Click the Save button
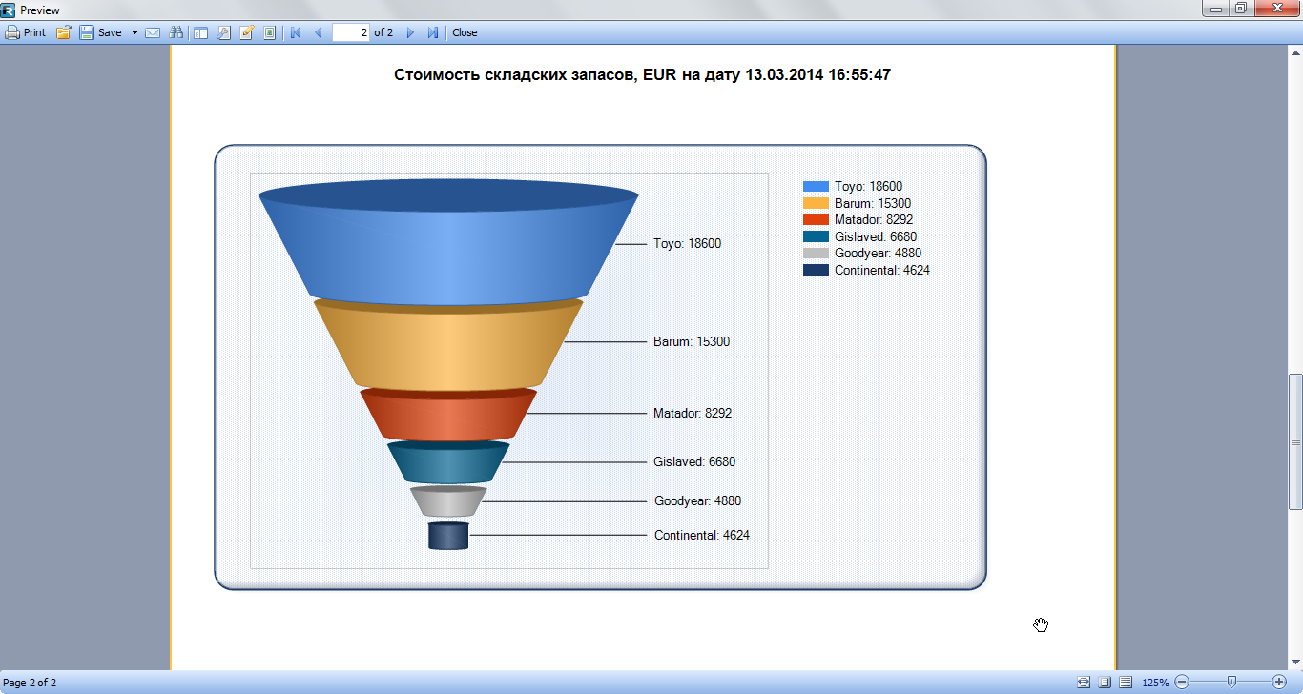Screen dimensions: 1303x694 [101, 32]
